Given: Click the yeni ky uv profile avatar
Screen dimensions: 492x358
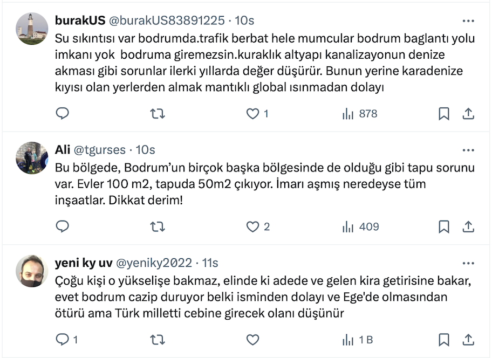Looking at the screenshot, I should pos(32,271).
